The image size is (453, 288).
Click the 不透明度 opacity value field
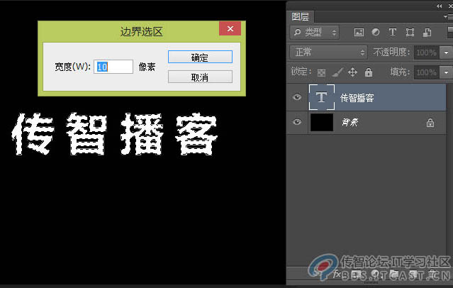[427, 52]
